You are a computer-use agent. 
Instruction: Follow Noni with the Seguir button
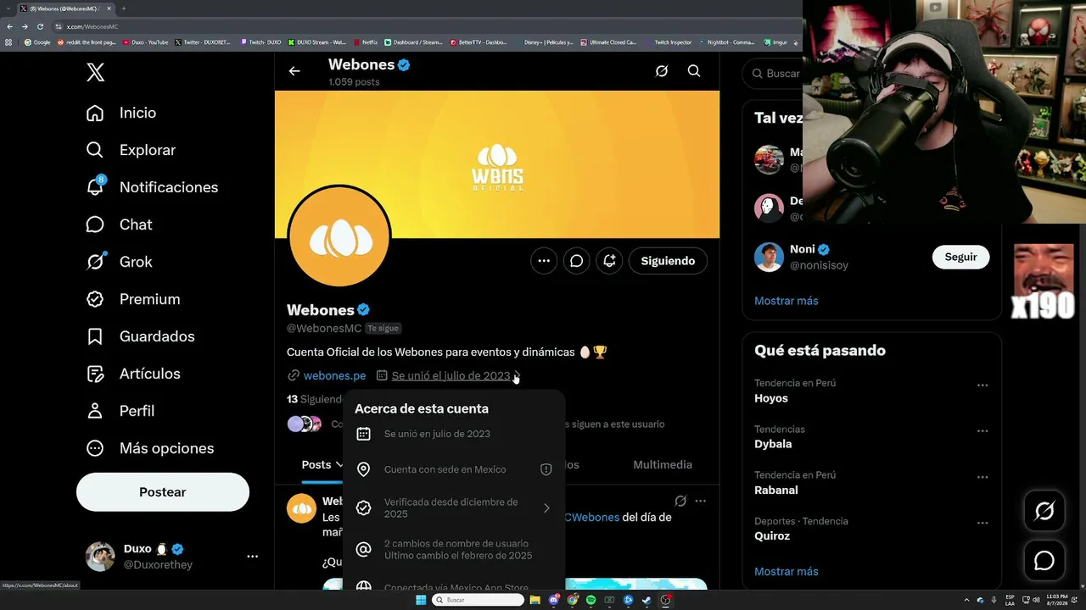tap(960, 257)
